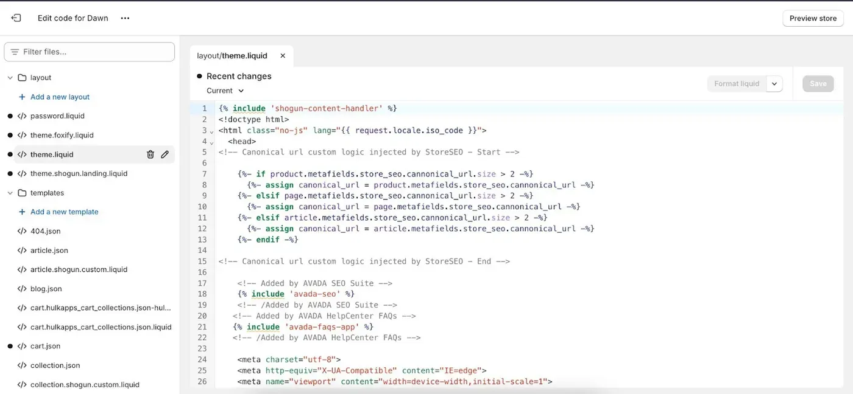This screenshot has width=853, height=394.
Task: Click the Format liquid button
Action: point(737,84)
